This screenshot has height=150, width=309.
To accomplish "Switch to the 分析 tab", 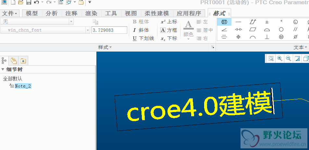I will coord(52,13).
